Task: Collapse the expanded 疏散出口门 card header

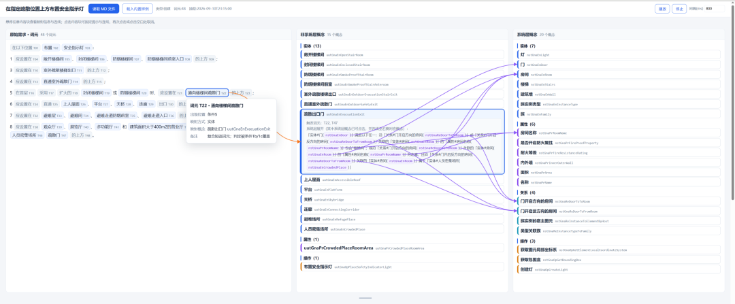Action: coord(402,114)
